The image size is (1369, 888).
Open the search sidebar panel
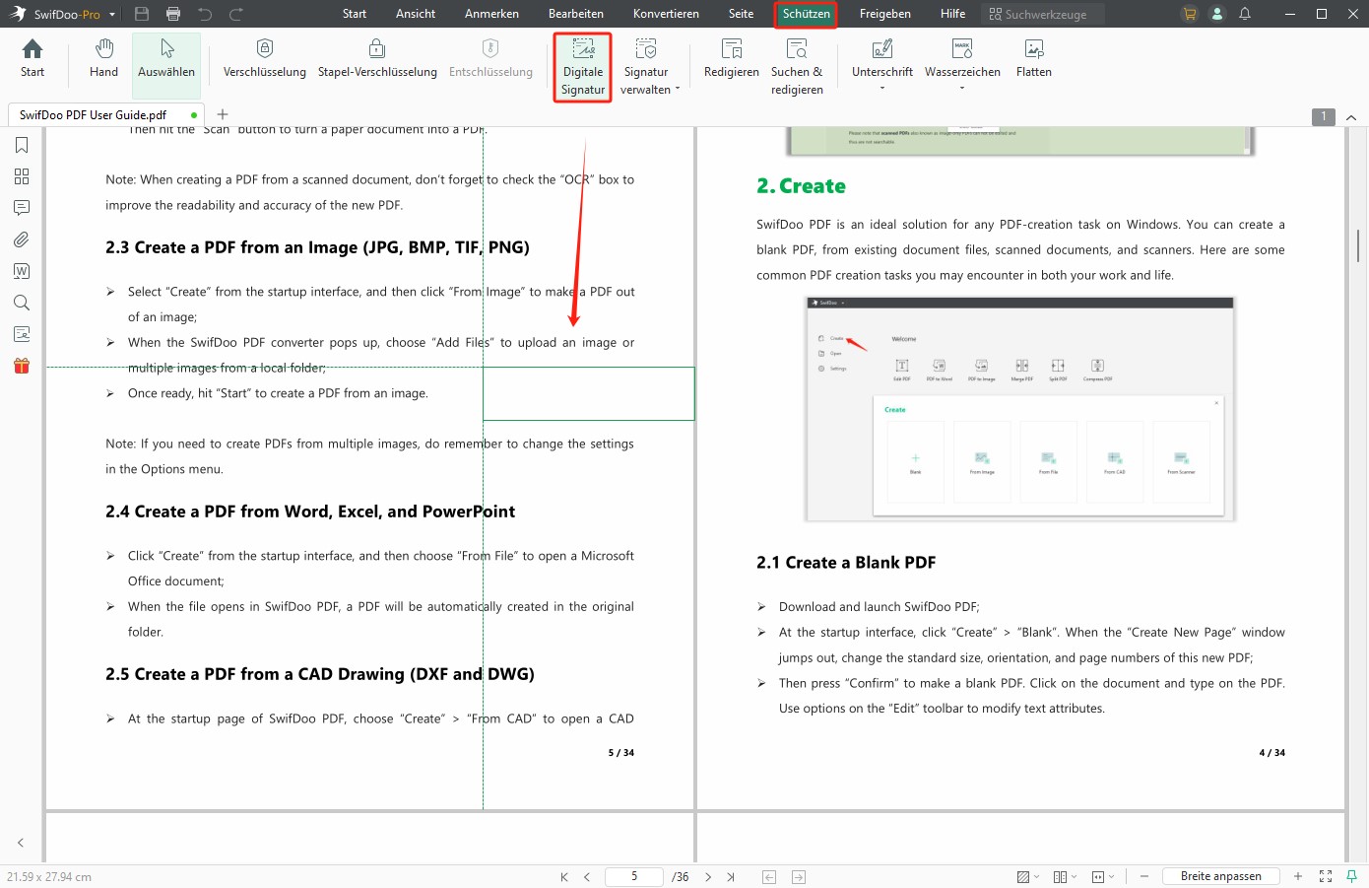(x=22, y=303)
